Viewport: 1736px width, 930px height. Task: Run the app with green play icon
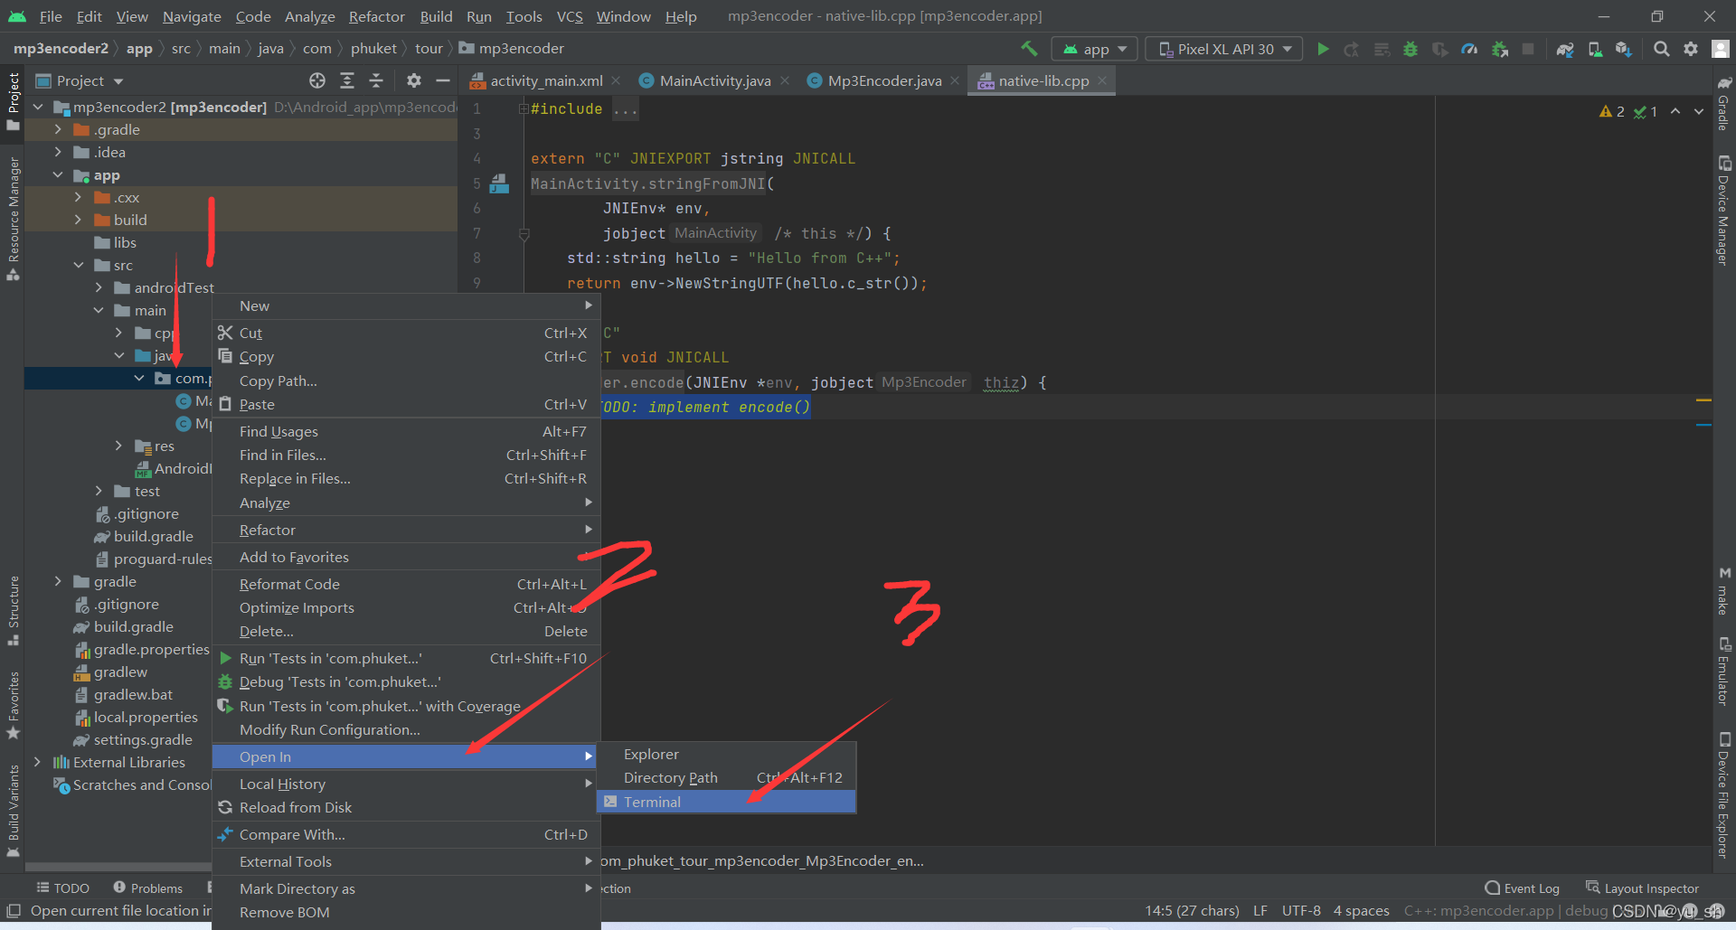[x=1323, y=49]
